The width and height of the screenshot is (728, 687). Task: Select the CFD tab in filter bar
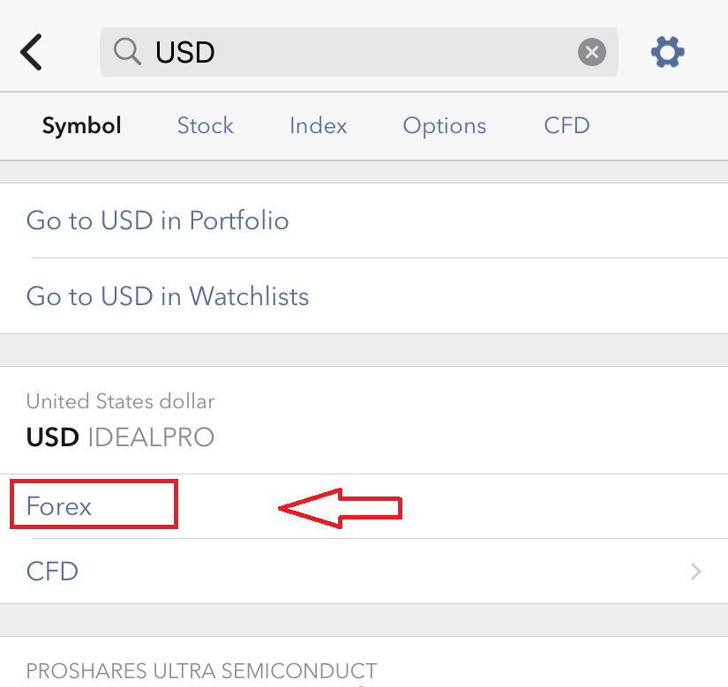(567, 126)
